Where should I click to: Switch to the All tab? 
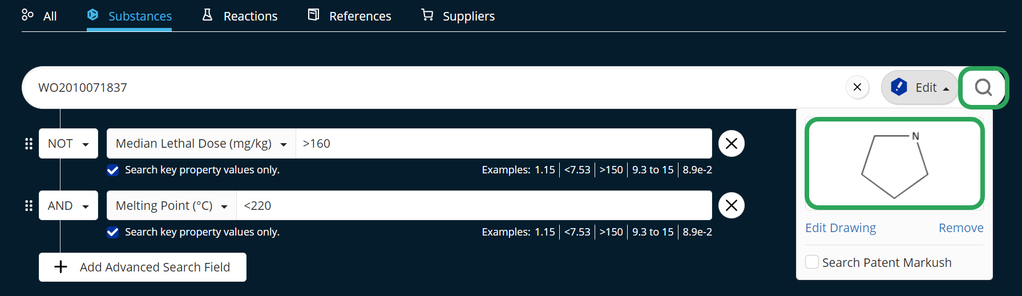pos(39,16)
